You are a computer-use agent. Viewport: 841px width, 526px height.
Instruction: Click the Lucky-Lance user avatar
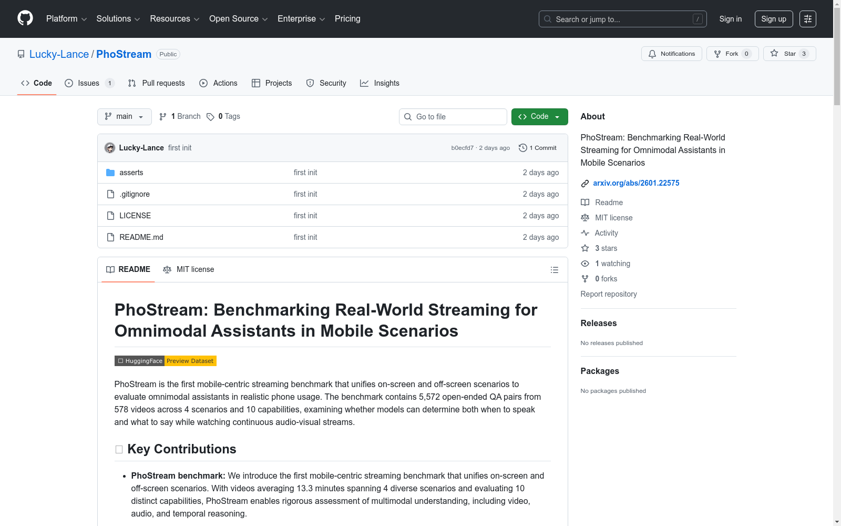[x=110, y=148]
